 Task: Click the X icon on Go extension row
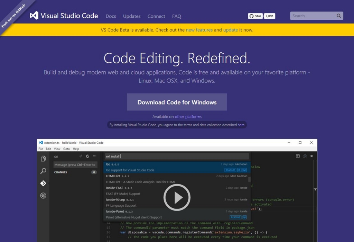239,170
